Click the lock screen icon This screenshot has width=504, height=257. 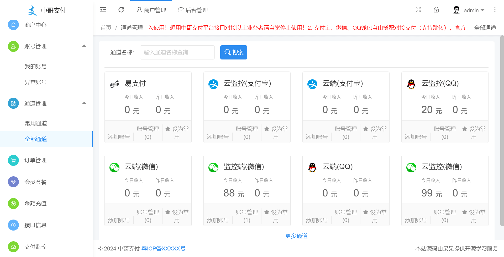click(436, 10)
